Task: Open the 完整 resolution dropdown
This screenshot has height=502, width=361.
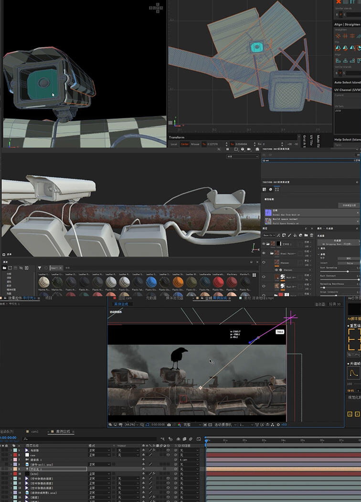Action: (x=192, y=425)
